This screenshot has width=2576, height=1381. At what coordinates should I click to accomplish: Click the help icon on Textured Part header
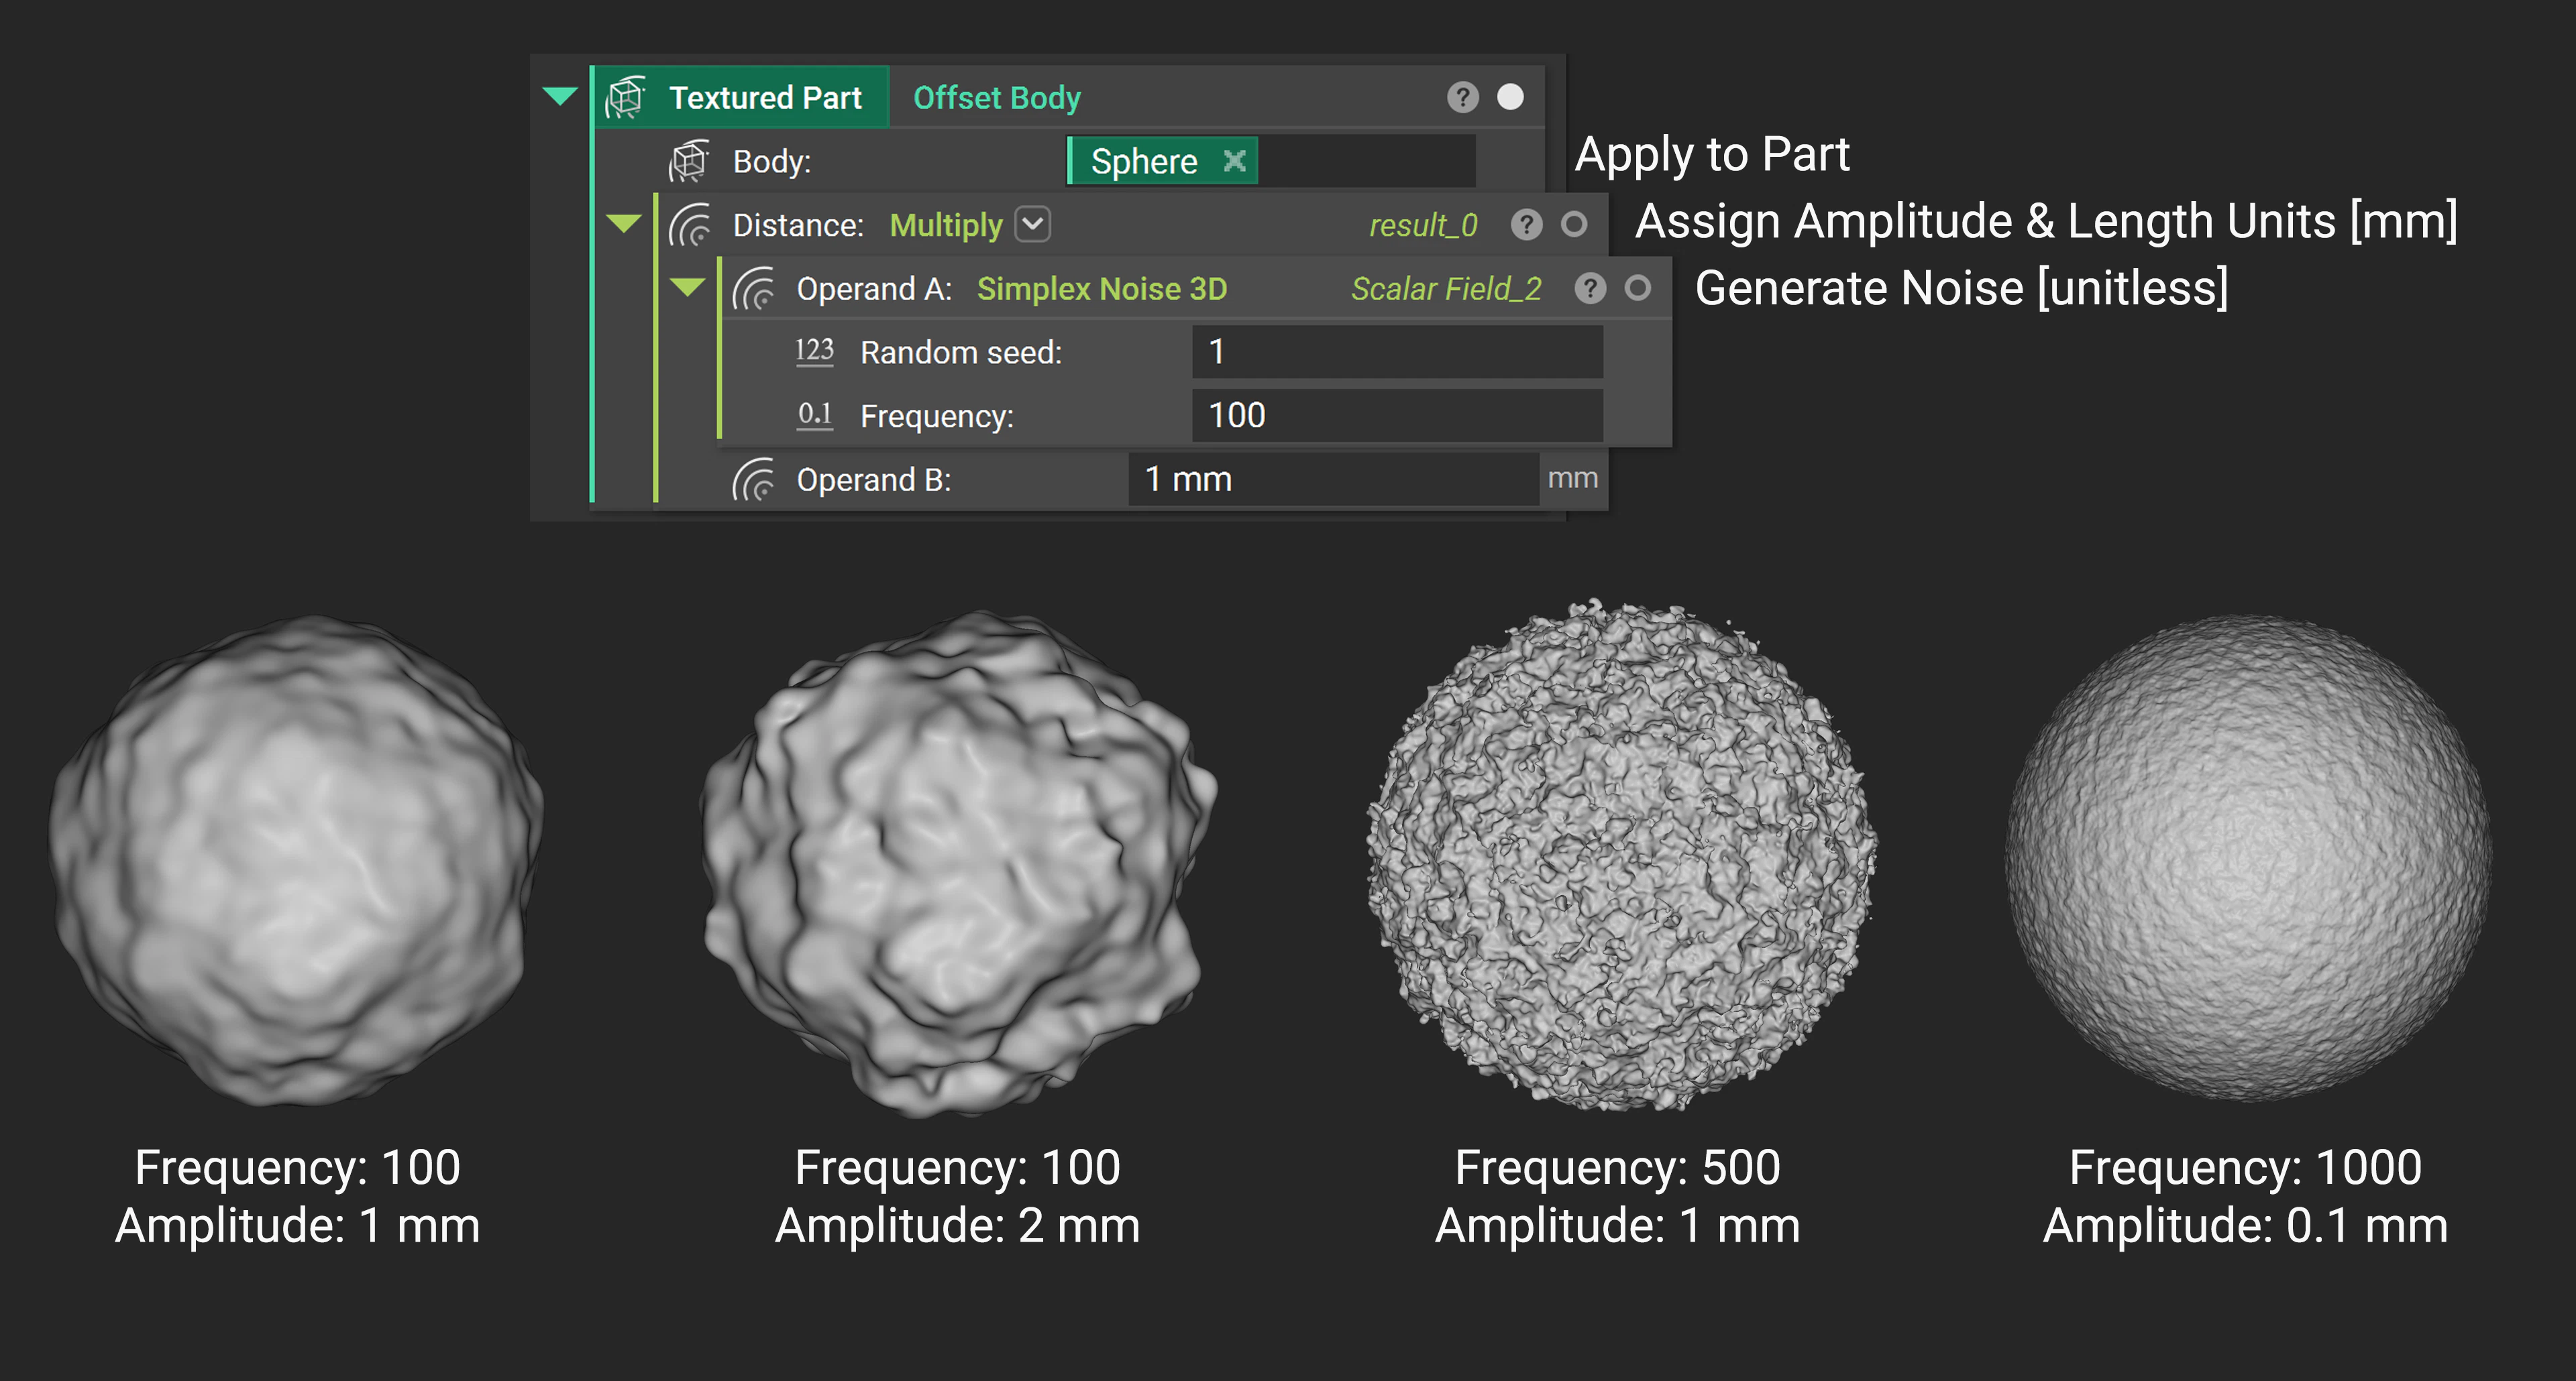pyautogui.click(x=1463, y=97)
